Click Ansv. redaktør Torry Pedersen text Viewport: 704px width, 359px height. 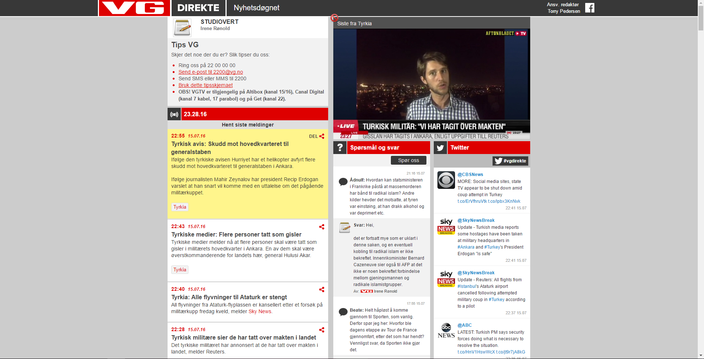tap(564, 8)
